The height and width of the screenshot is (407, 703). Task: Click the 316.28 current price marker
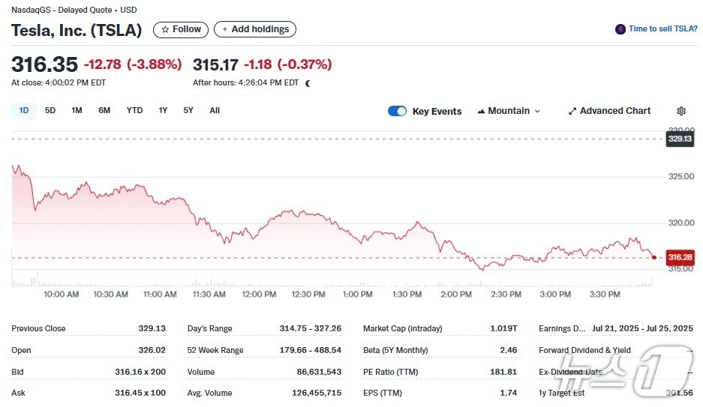(x=680, y=257)
